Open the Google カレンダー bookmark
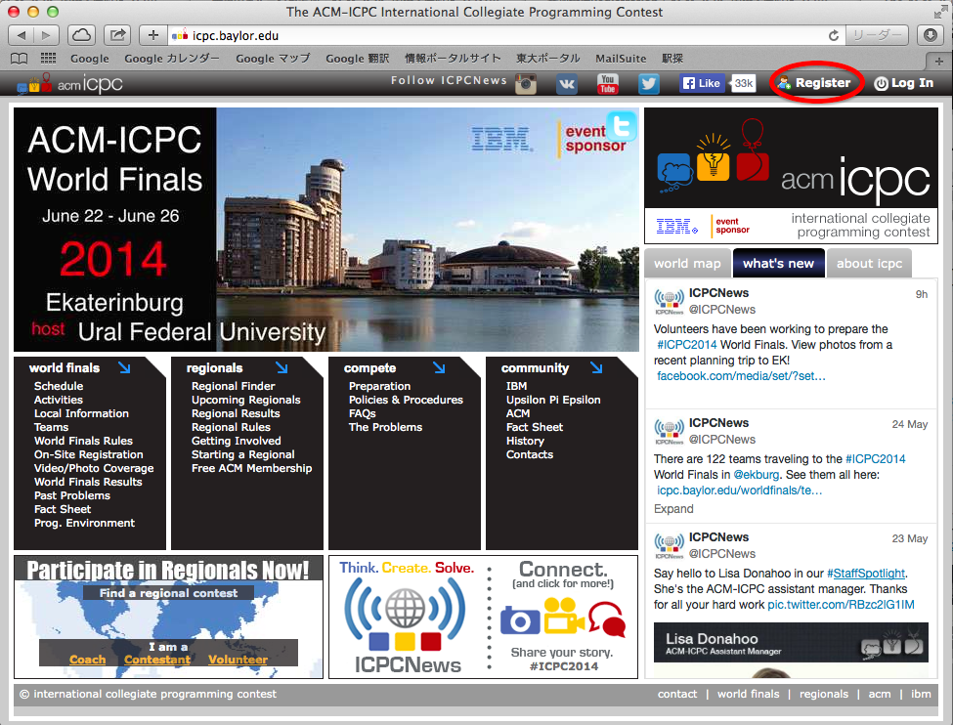953x725 pixels. 172,59
